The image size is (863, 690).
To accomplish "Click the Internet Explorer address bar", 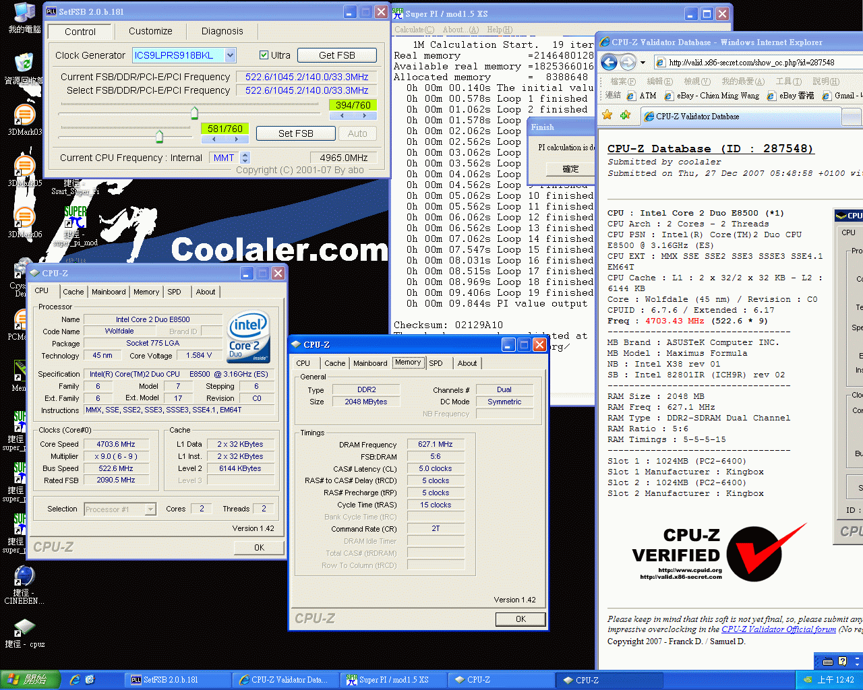I will pyautogui.click(x=758, y=63).
